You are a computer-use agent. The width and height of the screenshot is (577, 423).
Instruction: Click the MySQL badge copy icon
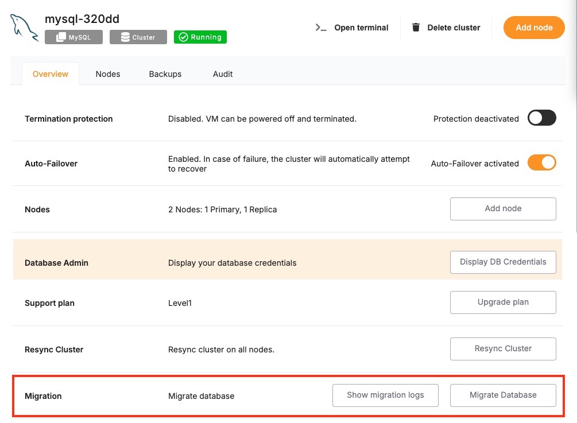(x=60, y=37)
